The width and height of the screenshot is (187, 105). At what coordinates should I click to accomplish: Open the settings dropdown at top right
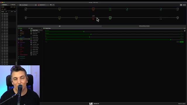(184, 5)
